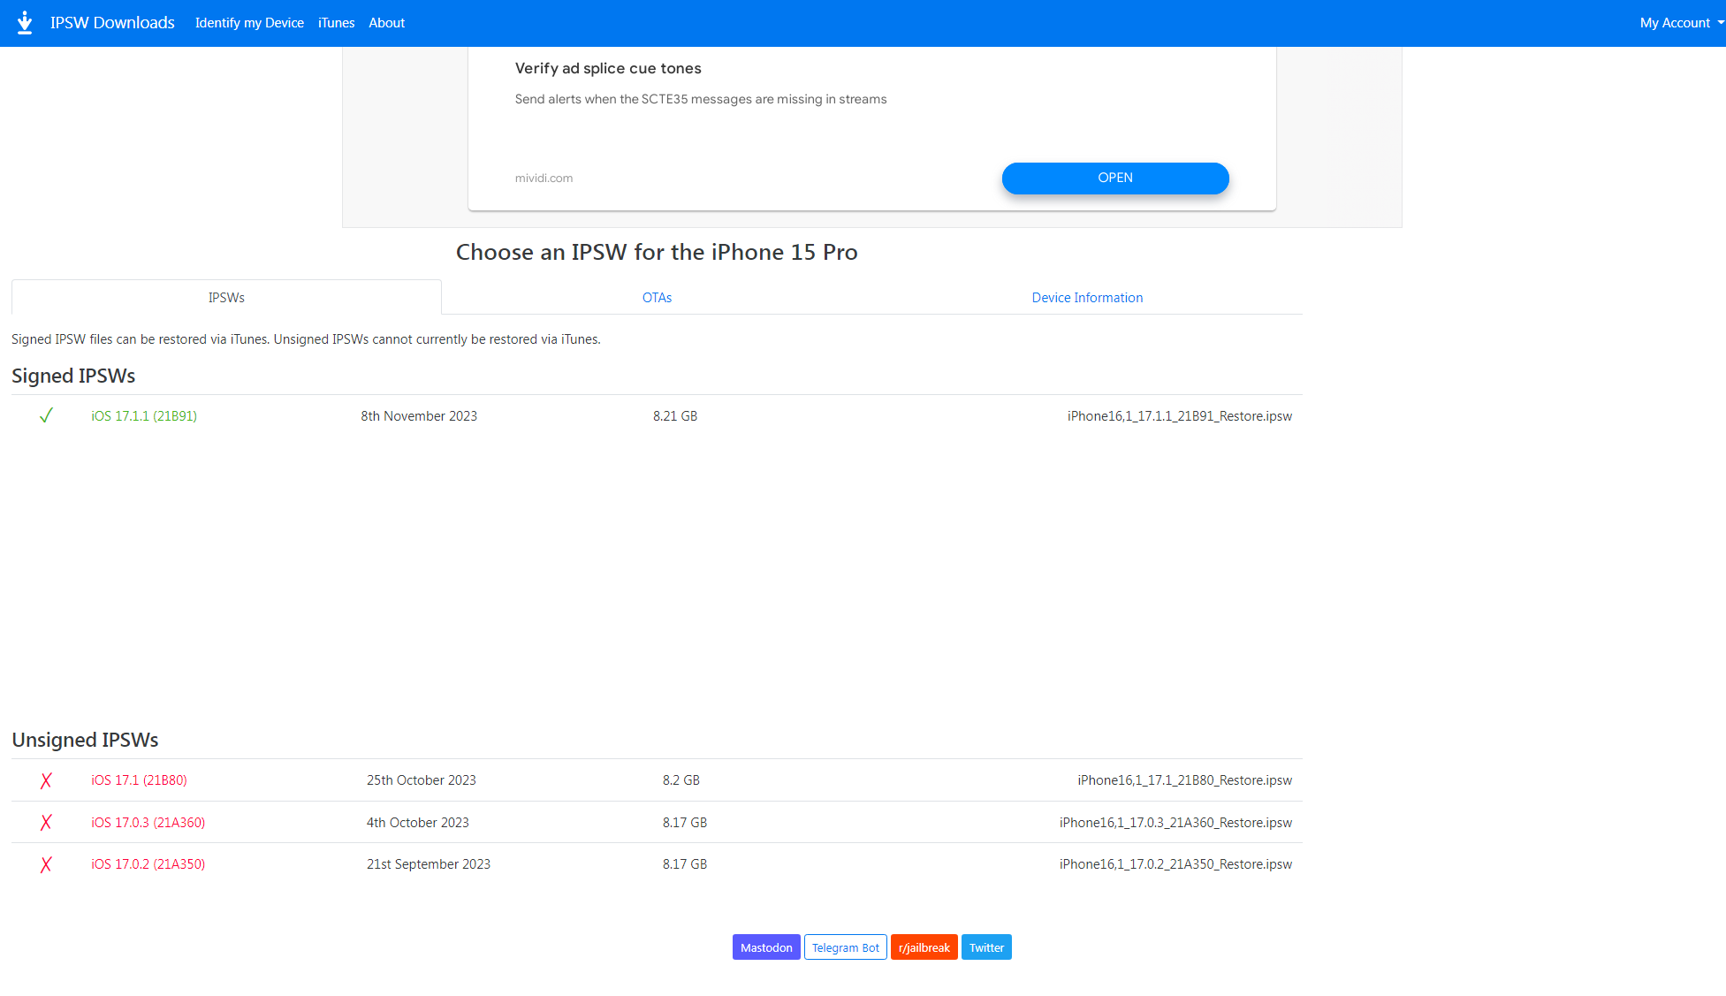Click the iOS 17.1.1 signed IPSW link
Screen dimensions: 1726x996
(145, 416)
